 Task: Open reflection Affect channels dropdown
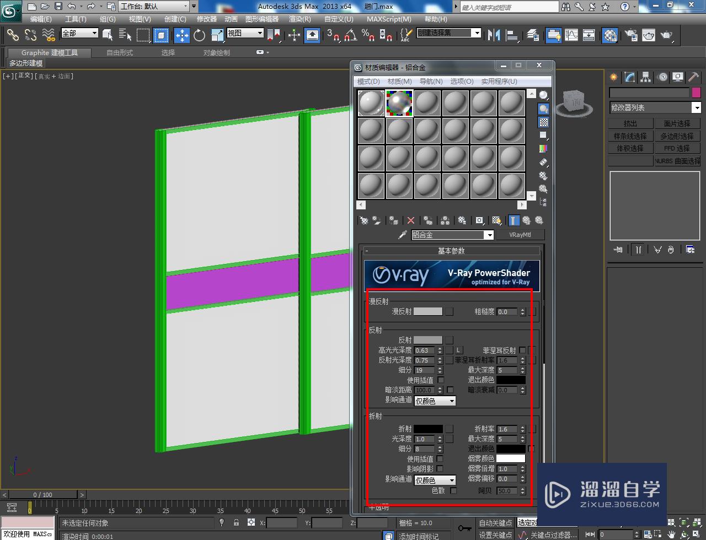pyautogui.click(x=435, y=401)
